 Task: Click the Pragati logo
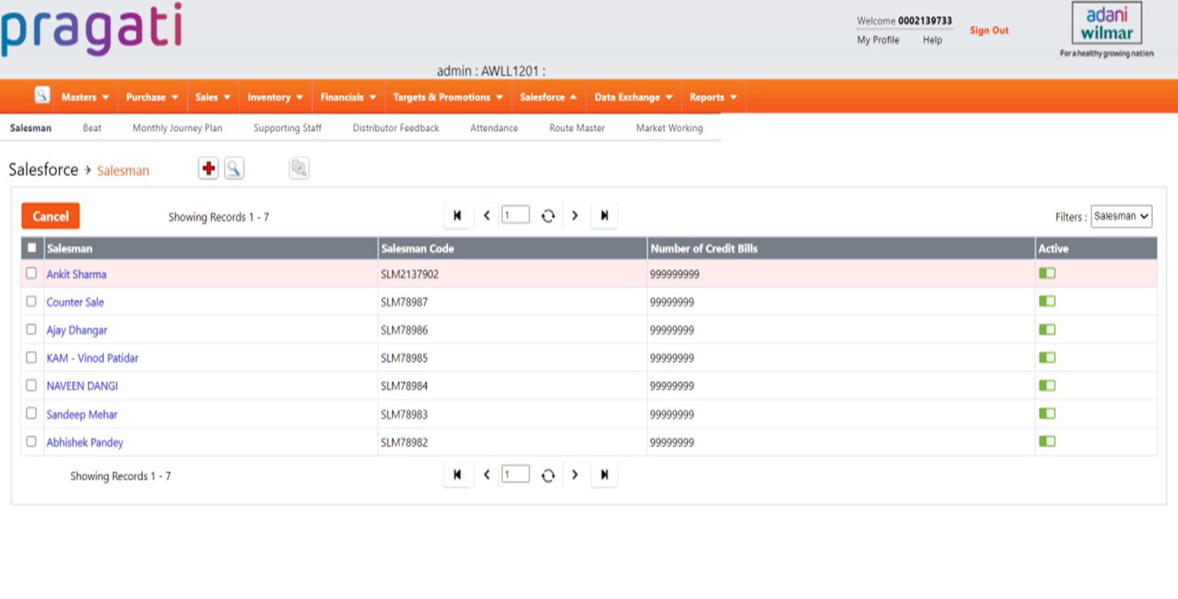91,30
